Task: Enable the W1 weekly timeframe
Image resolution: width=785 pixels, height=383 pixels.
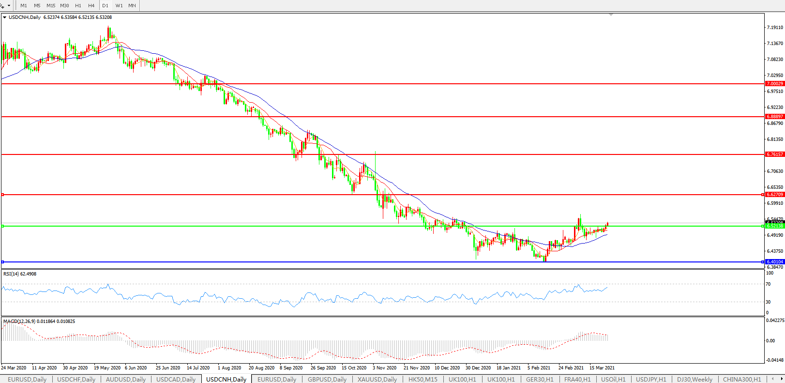Action: tap(119, 6)
